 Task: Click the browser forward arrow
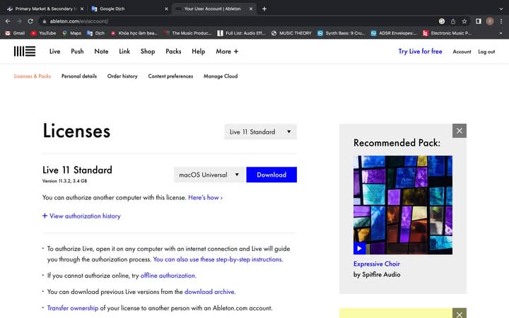(19, 21)
